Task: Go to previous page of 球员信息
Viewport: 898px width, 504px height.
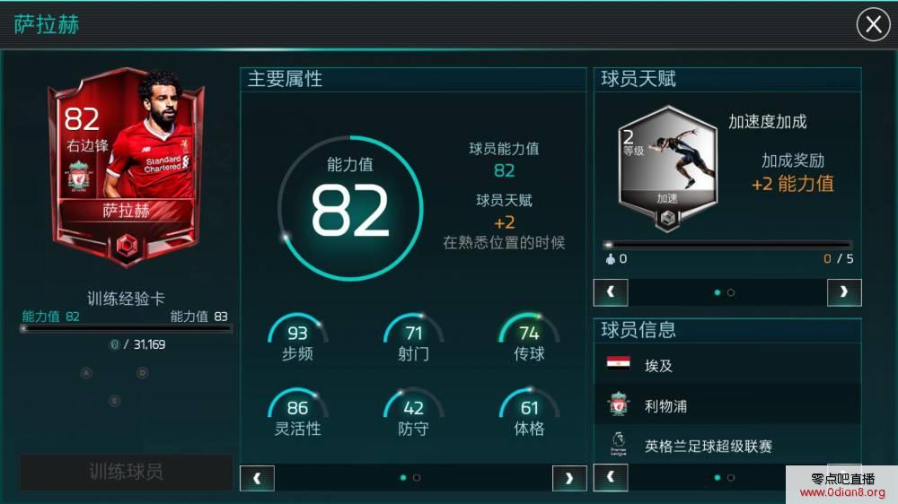Action: click(x=611, y=478)
